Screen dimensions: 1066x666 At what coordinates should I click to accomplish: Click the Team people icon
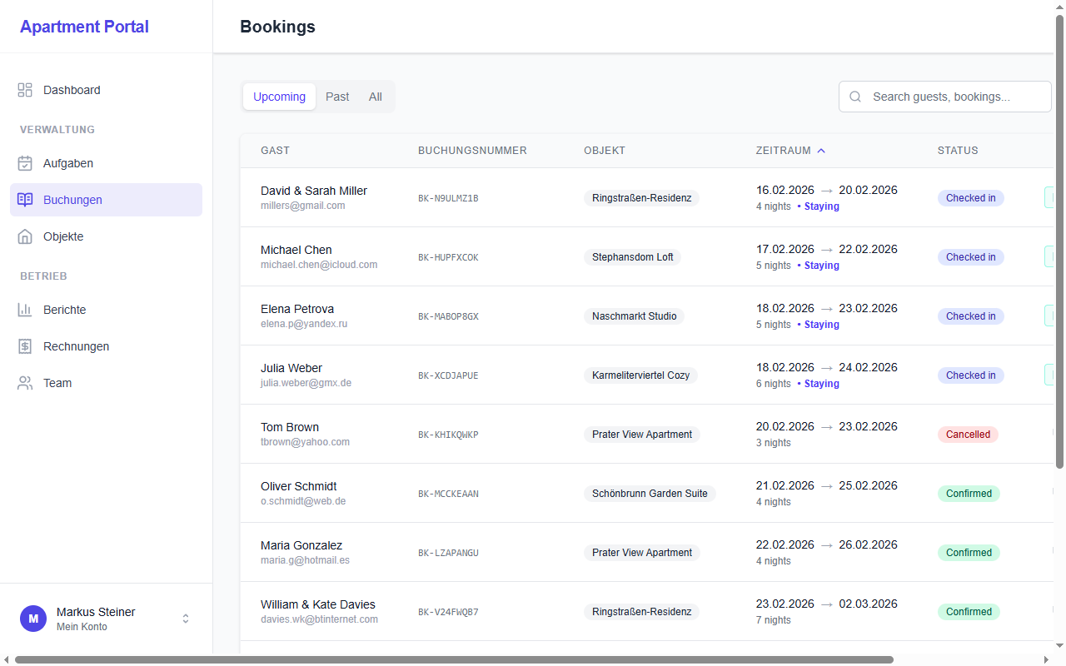25,383
